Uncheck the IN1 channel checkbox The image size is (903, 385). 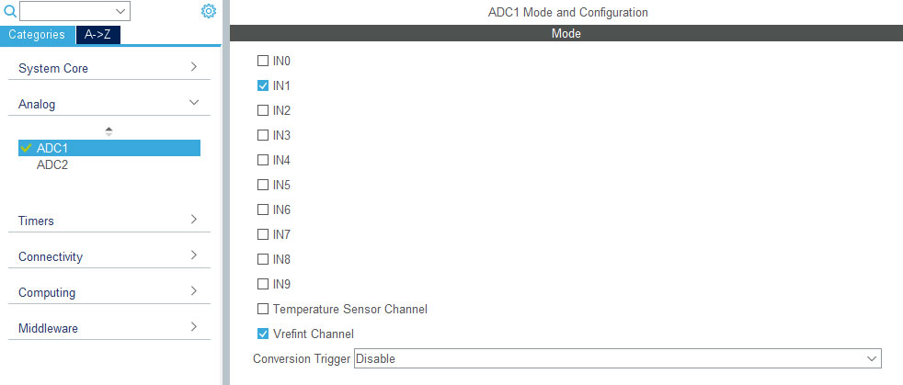(263, 85)
